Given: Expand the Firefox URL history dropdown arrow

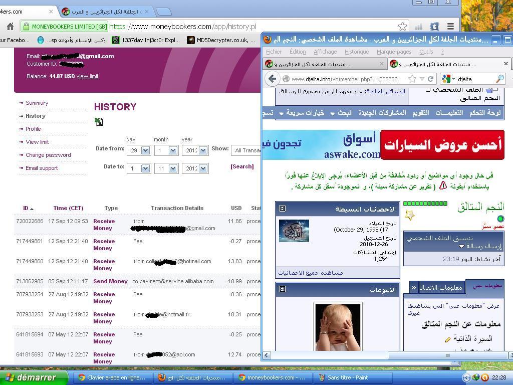Looking at the screenshot, I should [x=422, y=79].
